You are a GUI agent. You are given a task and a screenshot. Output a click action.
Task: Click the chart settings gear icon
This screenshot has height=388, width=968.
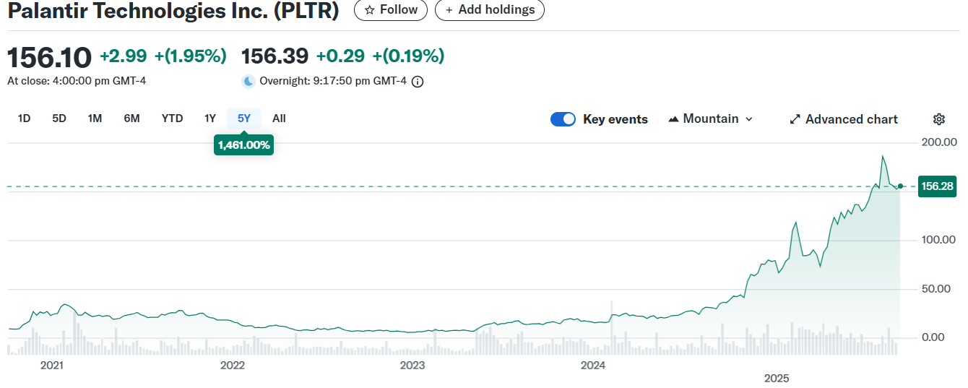pyautogui.click(x=939, y=119)
